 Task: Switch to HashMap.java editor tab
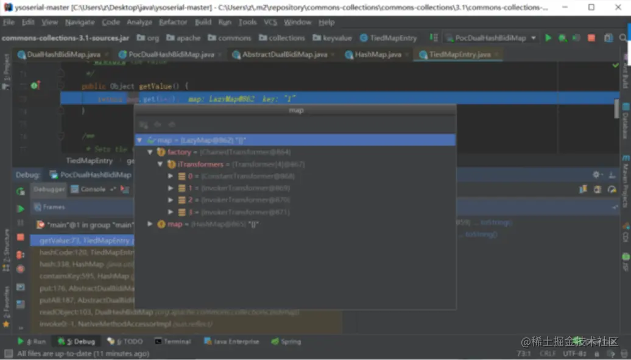tap(378, 54)
